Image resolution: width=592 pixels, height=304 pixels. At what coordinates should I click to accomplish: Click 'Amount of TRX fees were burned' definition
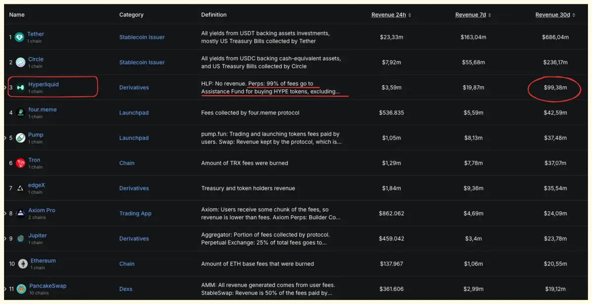click(244, 163)
